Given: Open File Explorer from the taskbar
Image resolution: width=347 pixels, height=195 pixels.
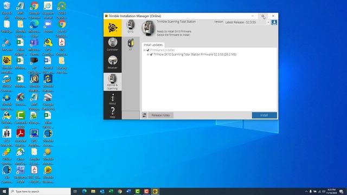Looking at the screenshot, I should (93, 191).
